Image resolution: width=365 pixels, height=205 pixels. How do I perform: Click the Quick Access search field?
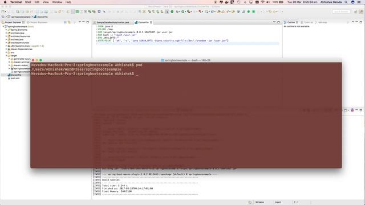pos(341,11)
